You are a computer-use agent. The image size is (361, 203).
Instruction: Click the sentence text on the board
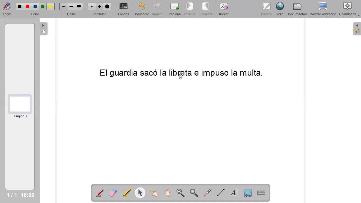181,73
